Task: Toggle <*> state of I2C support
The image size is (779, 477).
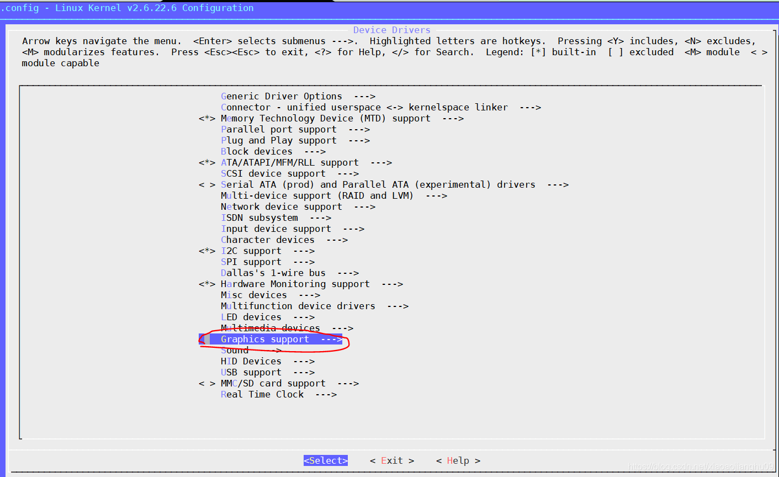Action: click(207, 251)
